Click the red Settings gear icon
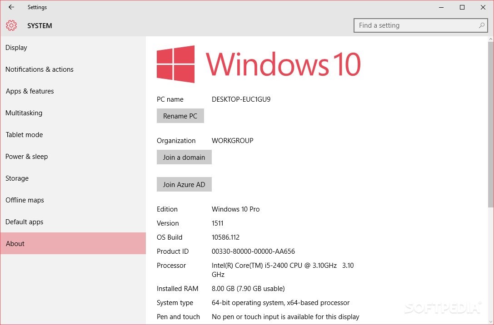The image size is (494, 325). click(x=11, y=25)
